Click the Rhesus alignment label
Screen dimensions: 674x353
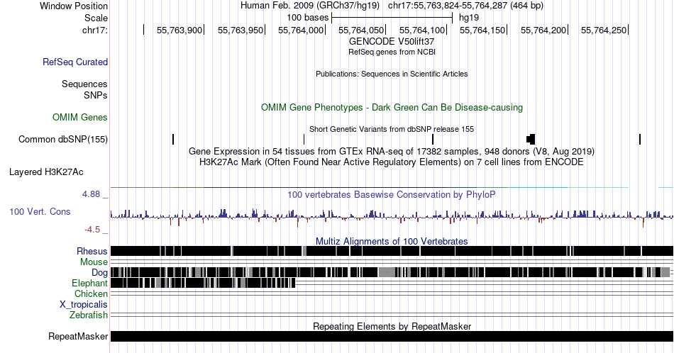click(92, 251)
